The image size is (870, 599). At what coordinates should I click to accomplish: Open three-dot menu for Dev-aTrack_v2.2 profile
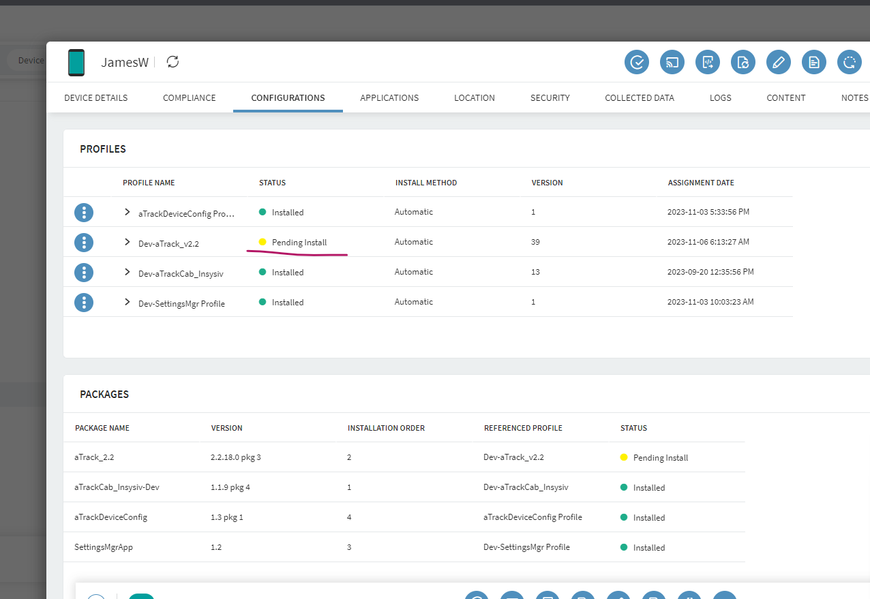click(x=84, y=242)
